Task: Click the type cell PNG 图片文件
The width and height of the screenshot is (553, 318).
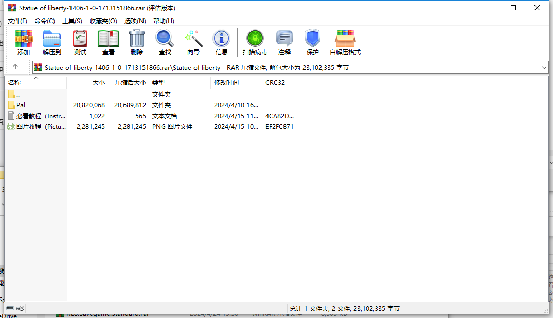Action: [172, 127]
